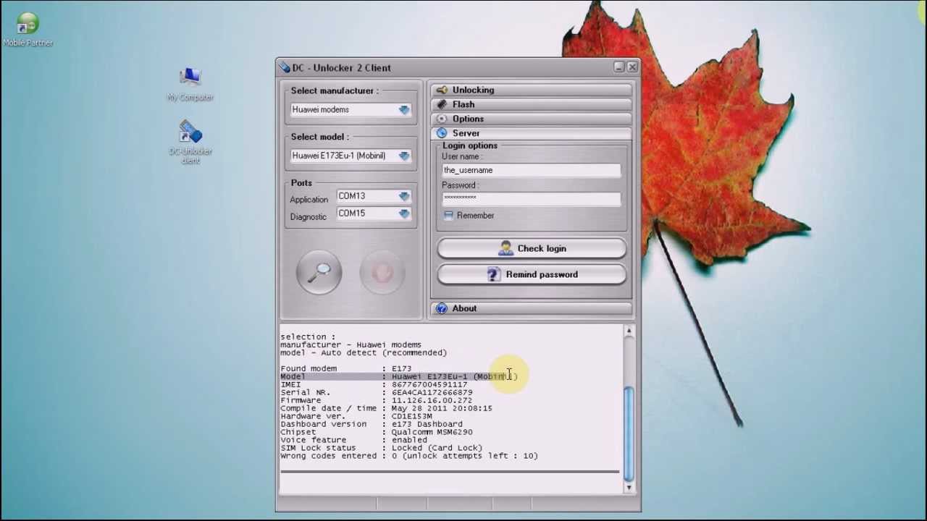Image resolution: width=927 pixels, height=521 pixels.
Task: Click the Flash section icon
Action: click(x=442, y=104)
